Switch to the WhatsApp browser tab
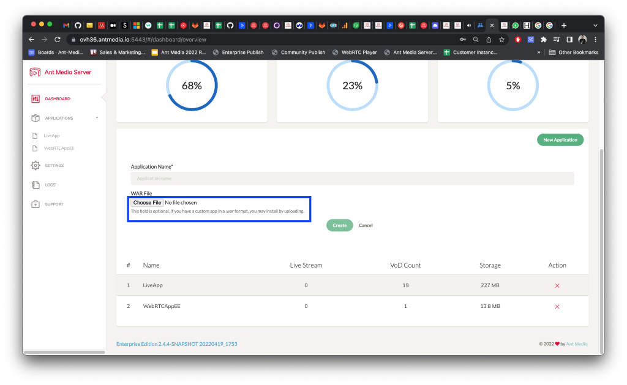The width and height of the screenshot is (627, 385). point(516,25)
